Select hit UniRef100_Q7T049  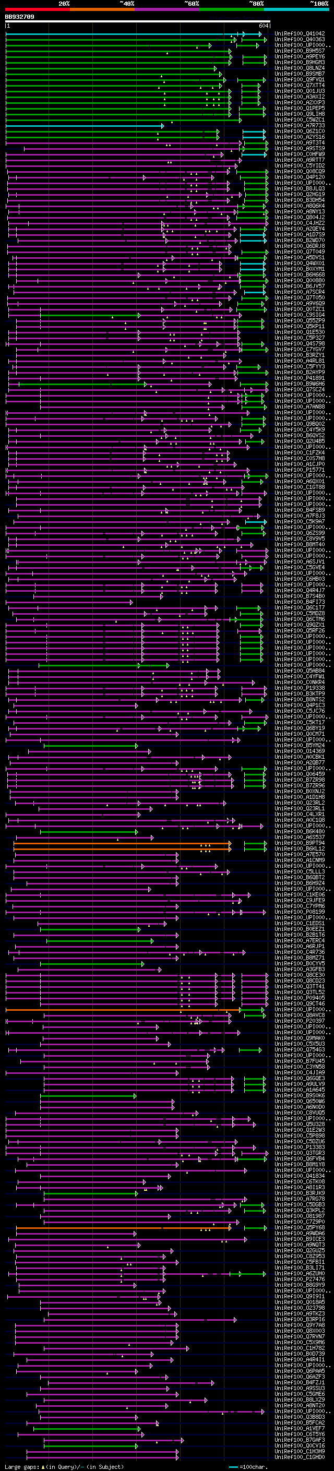(300, 252)
